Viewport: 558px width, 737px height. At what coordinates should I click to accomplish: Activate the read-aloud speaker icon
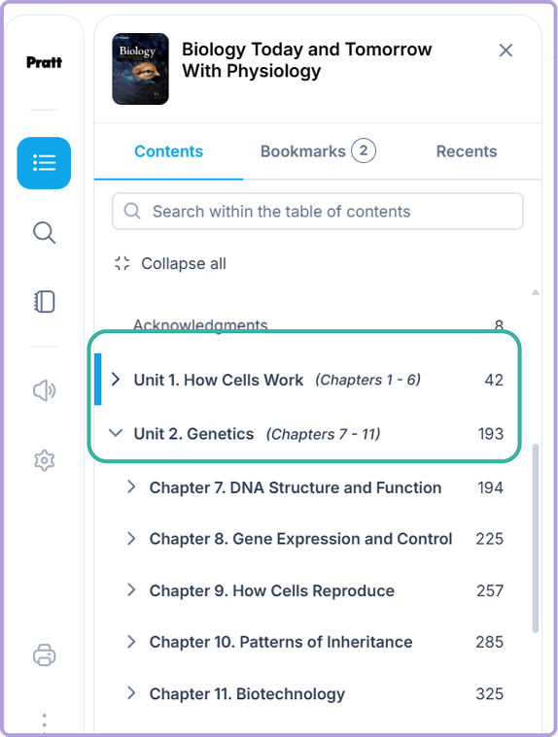(44, 390)
